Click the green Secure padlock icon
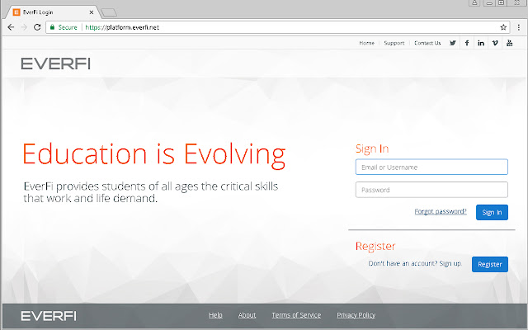The width and height of the screenshot is (528, 330). (52, 27)
